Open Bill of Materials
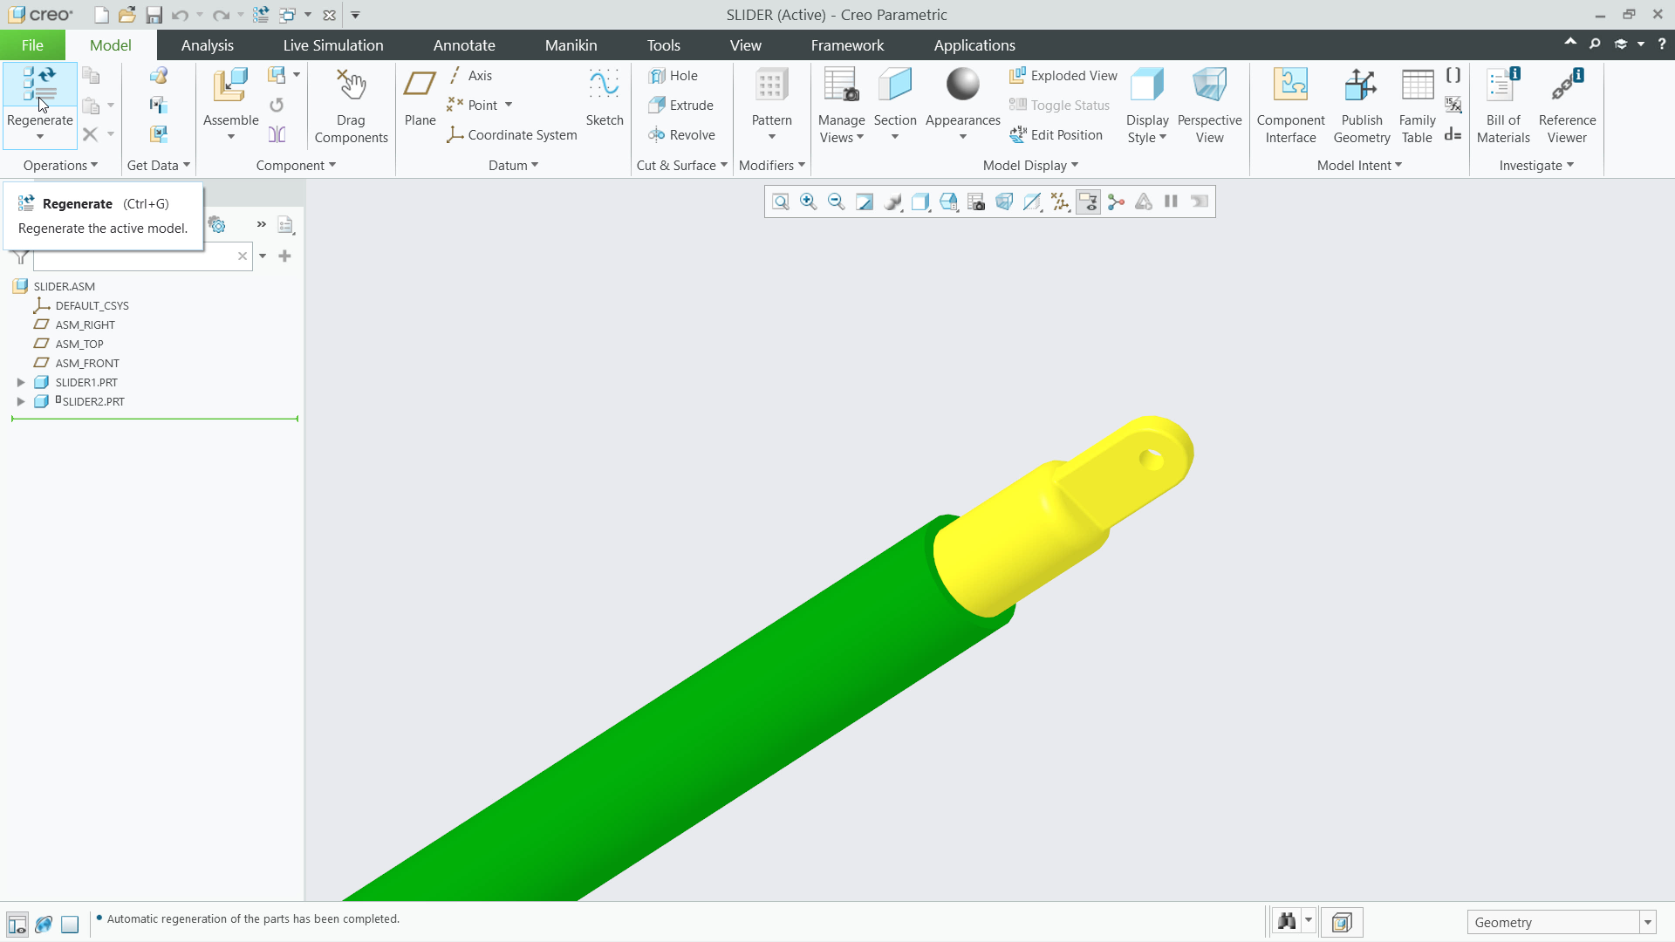 1502,105
